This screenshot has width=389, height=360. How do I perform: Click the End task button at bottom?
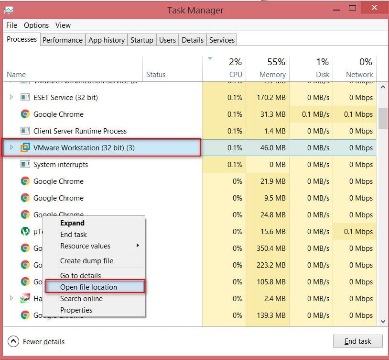(357, 341)
